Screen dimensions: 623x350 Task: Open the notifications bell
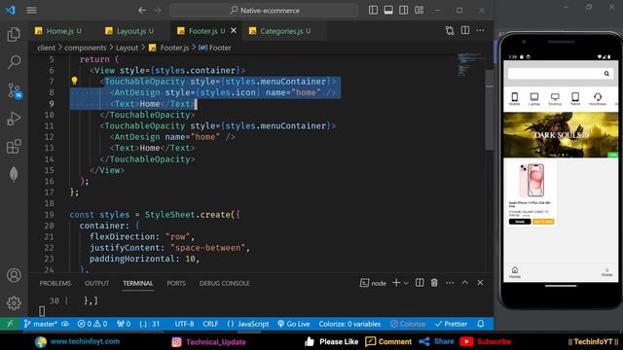pyautogui.click(x=481, y=324)
